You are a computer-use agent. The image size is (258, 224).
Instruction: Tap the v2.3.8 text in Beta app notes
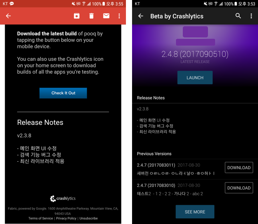(x=143, y=109)
